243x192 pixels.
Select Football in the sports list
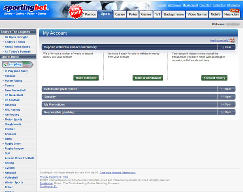[10, 76]
